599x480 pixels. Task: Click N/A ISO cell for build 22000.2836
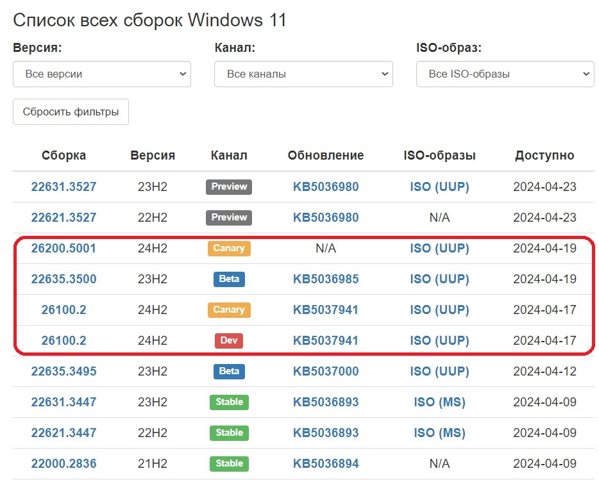pos(440,463)
